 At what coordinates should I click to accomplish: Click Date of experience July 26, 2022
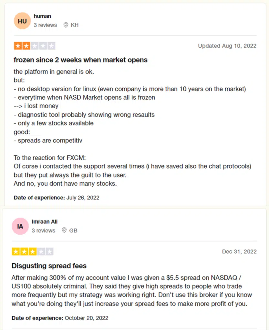point(57,198)
